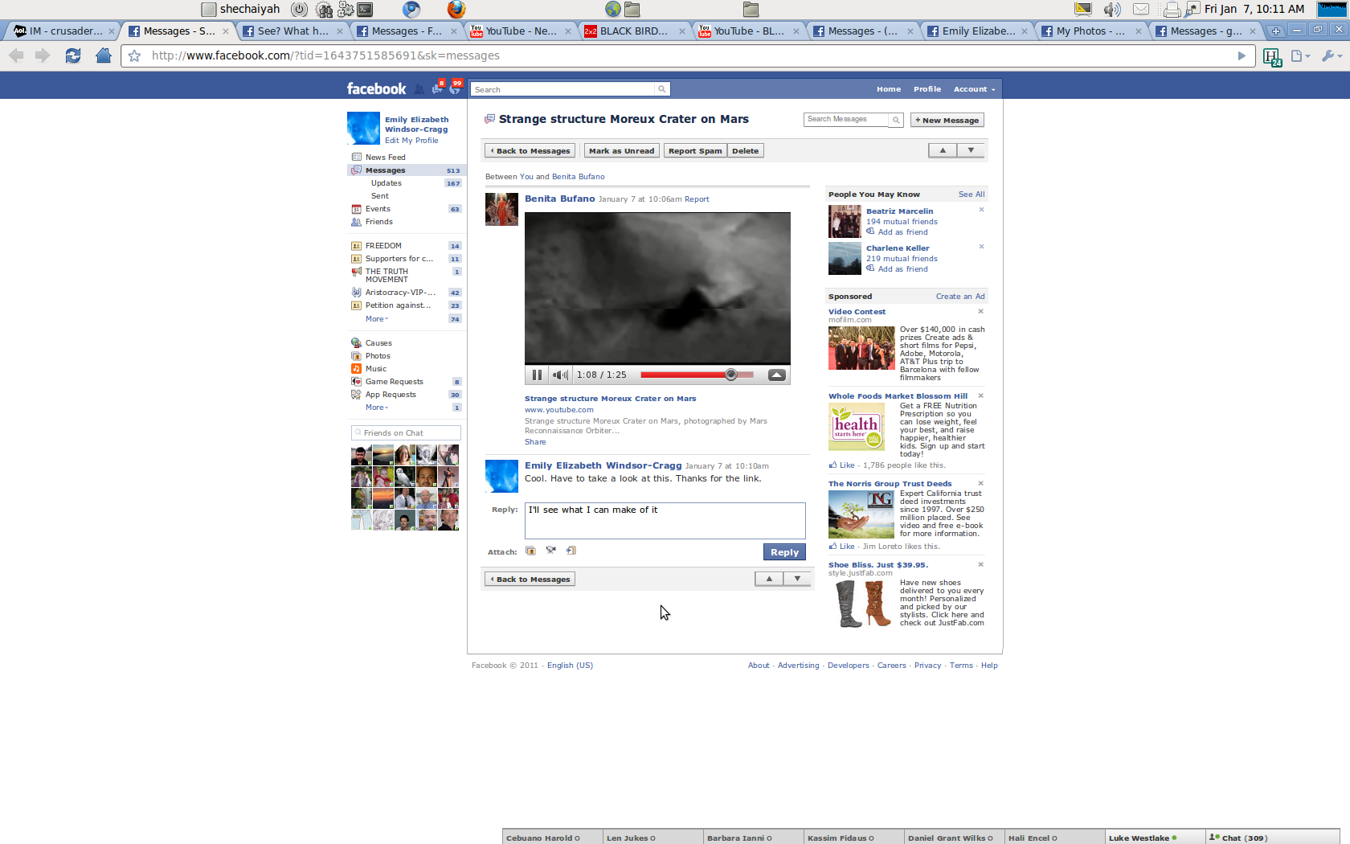
Task: Open Facebook friend requests icon
Action: click(419, 88)
